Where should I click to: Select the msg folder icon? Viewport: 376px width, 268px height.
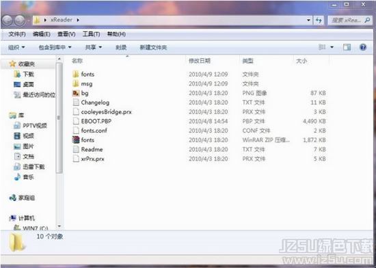pyautogui.click(x=76, y=83)
